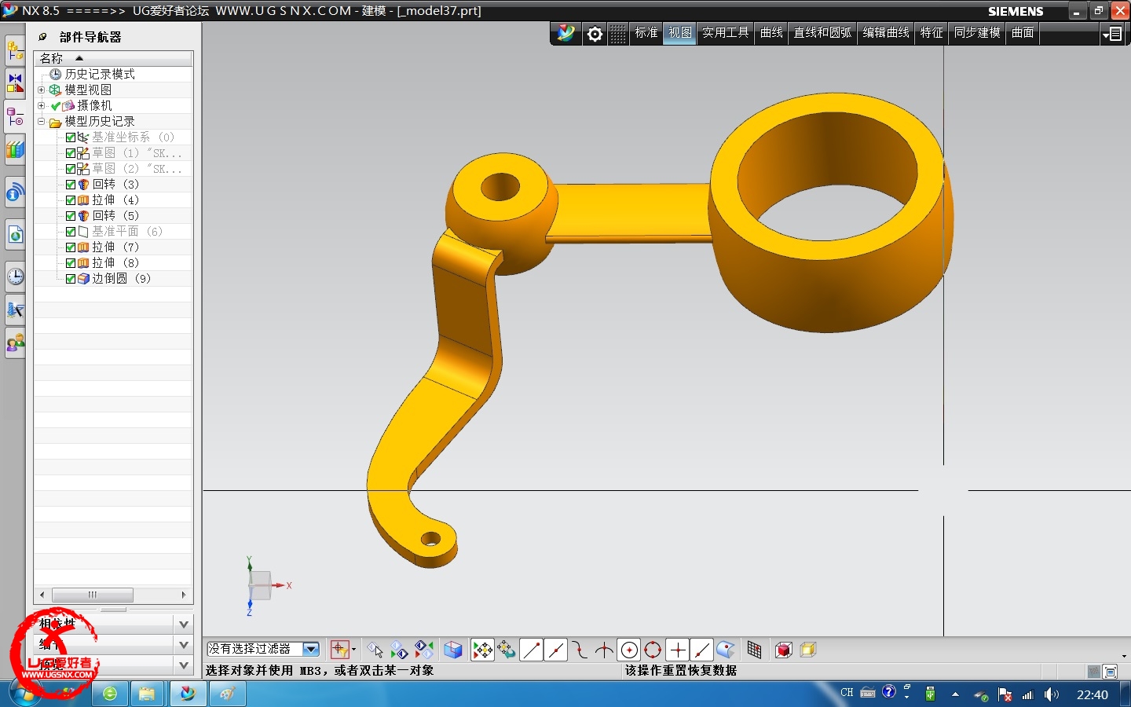Viewport: 1131px width, 707px height.
Task: Uncheck the 拉伸 (4) feature checkbox
Action: tap(71, 200)
